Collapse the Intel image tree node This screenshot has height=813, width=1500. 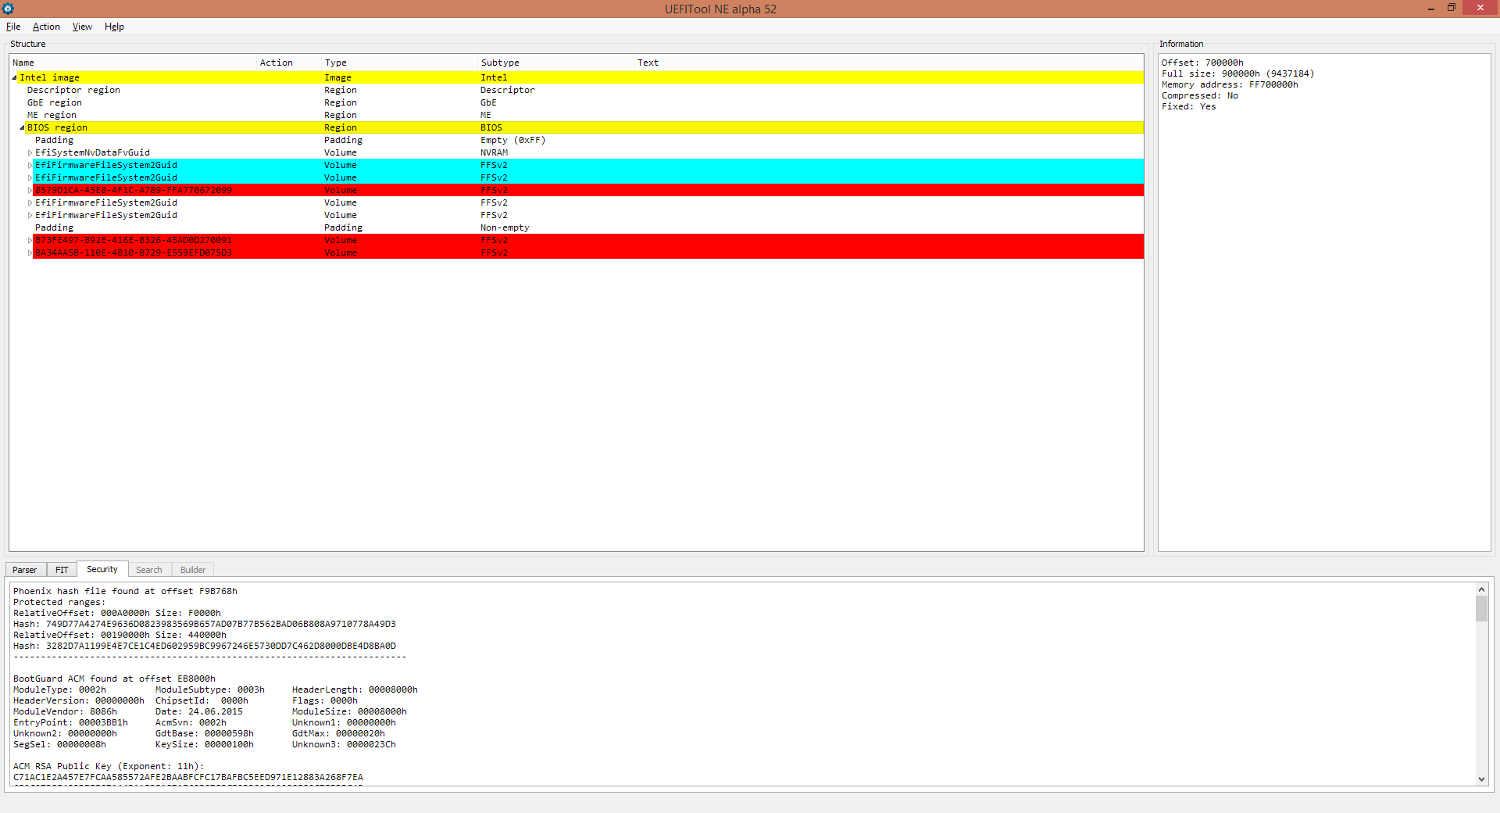pos(14,77)
